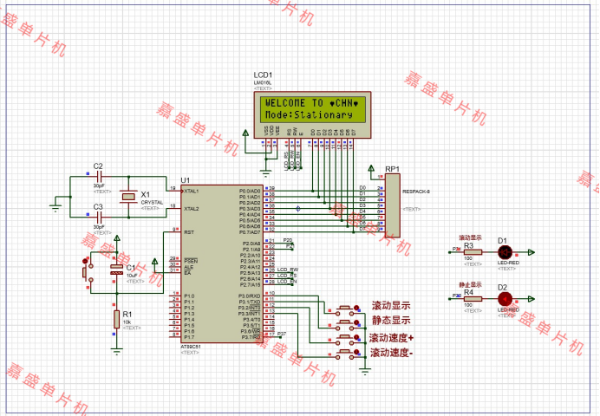This screenshot has height=416, width=600.
Task: Click the power terminal arrow right of D1
Action: tap(532, 252)
